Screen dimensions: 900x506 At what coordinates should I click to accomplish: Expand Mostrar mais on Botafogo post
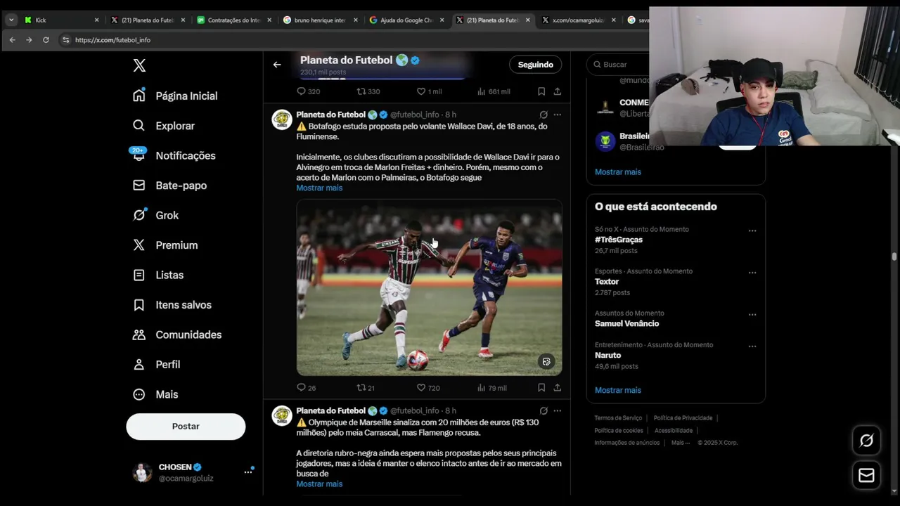[319, 188]
